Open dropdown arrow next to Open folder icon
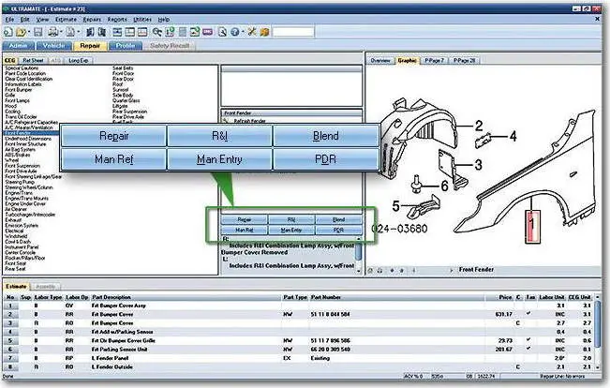The image size is (610, 388). click(29, 32)
